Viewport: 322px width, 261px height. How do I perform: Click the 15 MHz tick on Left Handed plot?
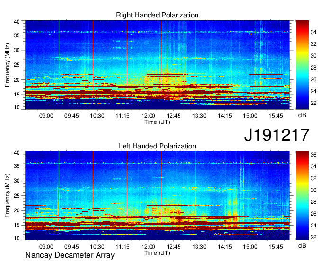17,225
